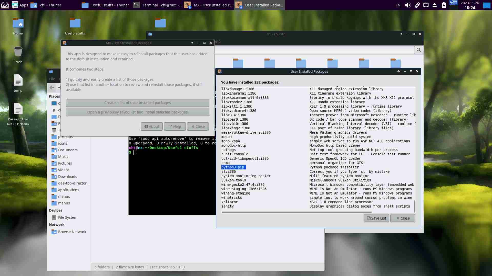Open the paperclip clipboard tray icon
This screenshot has height=276, width=492.
tap(417, 5)
